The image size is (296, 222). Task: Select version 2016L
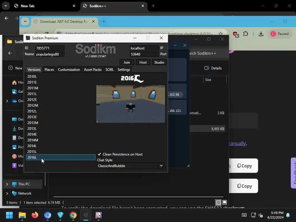click(x=61, y=158)
